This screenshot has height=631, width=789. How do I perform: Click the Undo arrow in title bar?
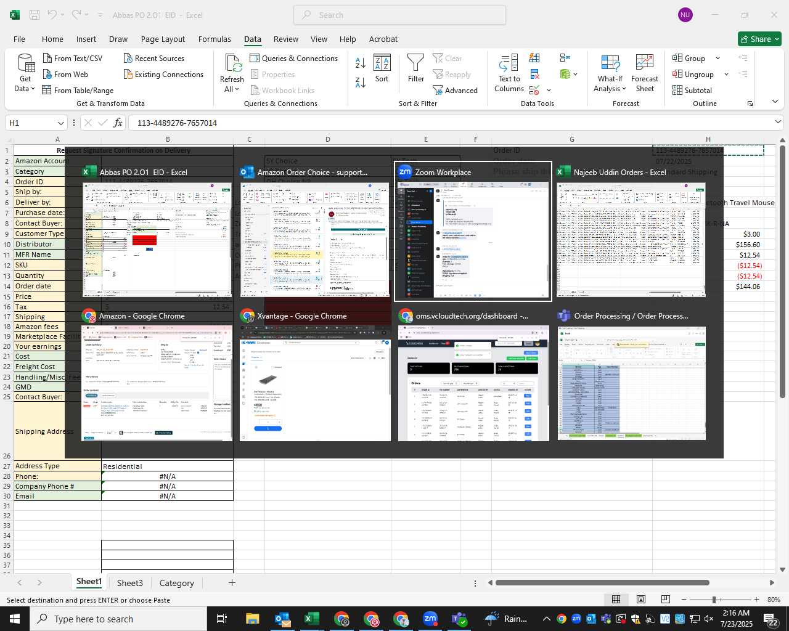click(52, 15)
